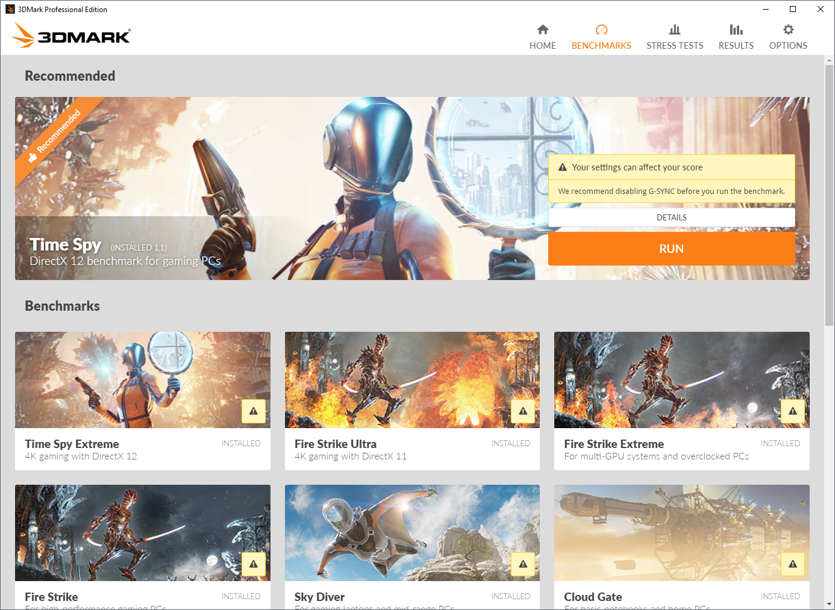Switch to RESULTS tab
Screen dimensions: 835x610
tap(736, 36)
